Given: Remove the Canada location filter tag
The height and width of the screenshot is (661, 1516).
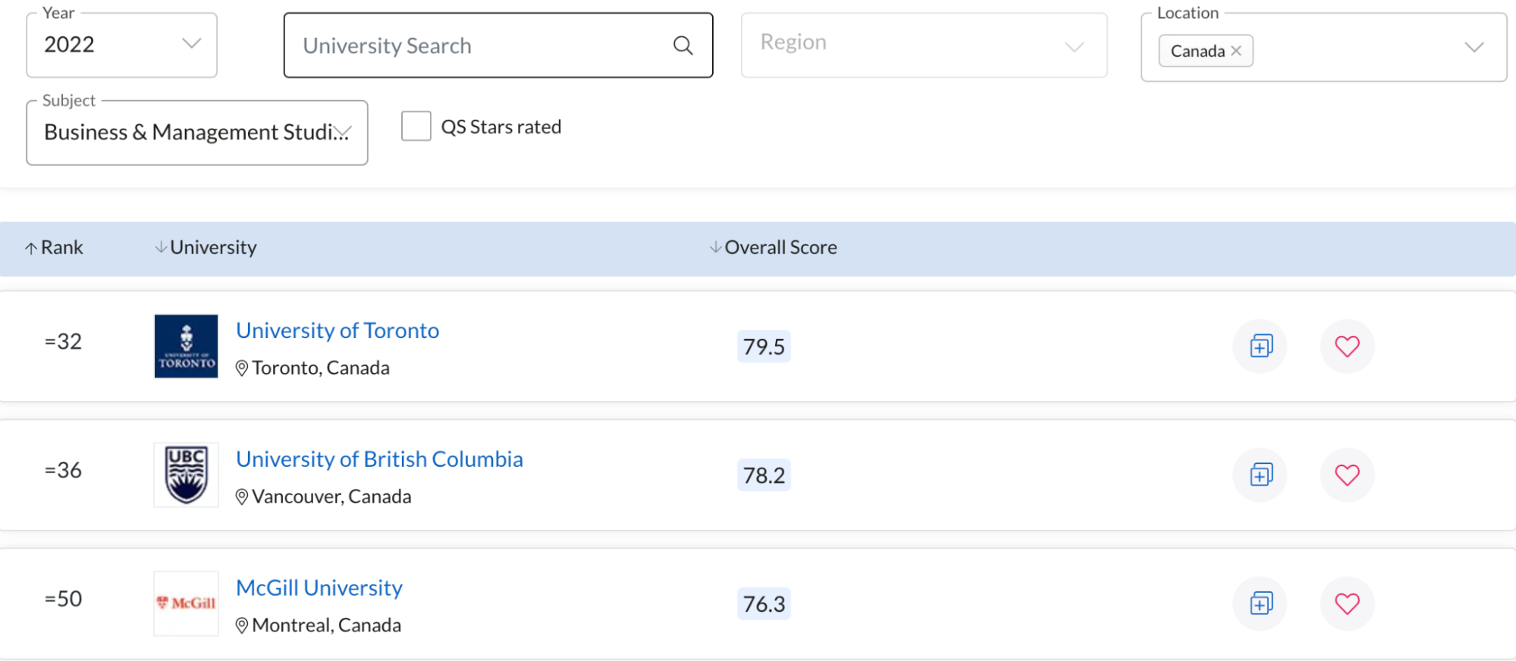Looking at the screenshot, I should (x=1236, y=51).
